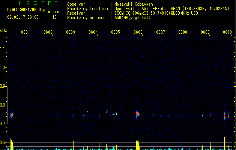Click the 0.9 kHz frequency tick label
Image resolution: width=236 pixels, height=150 pixels.
click(x=3, y=86)
